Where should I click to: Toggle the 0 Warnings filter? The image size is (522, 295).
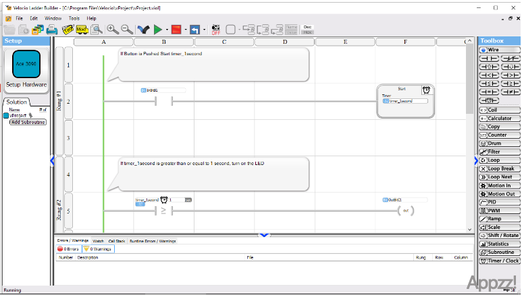pyautogui.click(x=98, y=249)
